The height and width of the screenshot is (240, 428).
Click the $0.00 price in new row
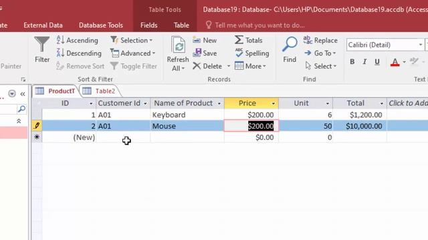pos(251,137)
